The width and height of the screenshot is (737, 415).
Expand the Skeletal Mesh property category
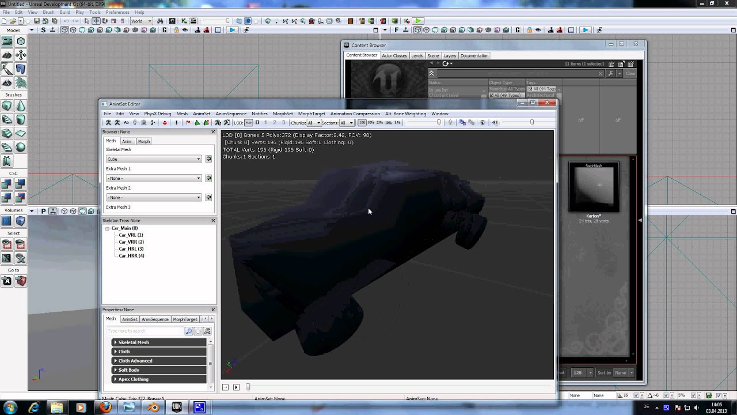159,342
